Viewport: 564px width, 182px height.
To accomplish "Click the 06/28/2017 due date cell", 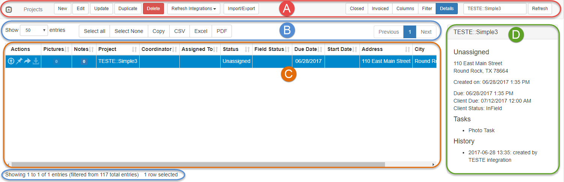I will [308, 61].
